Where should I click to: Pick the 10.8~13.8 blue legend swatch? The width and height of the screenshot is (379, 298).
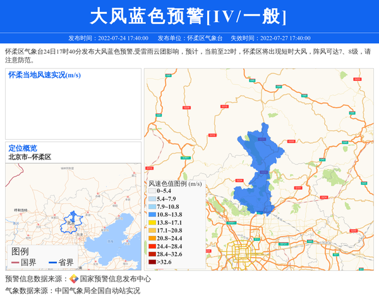point(152,214)
